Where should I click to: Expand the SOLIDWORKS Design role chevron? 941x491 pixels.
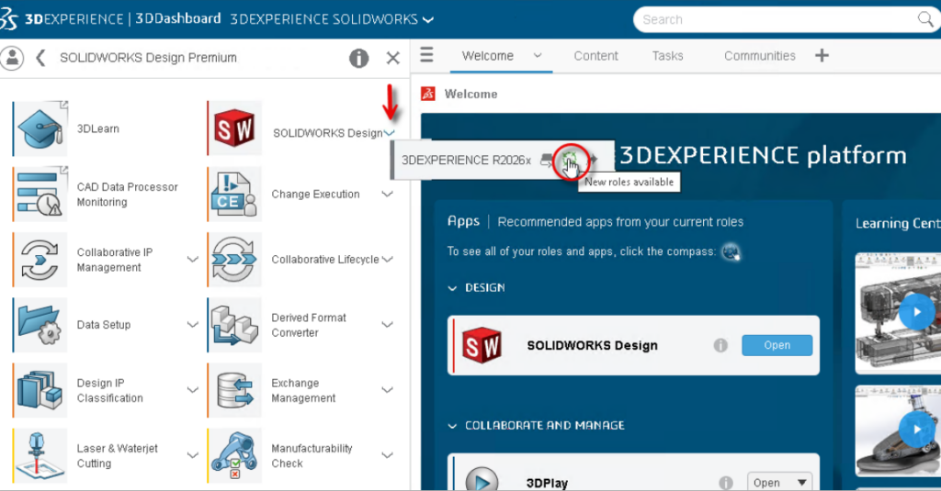[390, 133]
